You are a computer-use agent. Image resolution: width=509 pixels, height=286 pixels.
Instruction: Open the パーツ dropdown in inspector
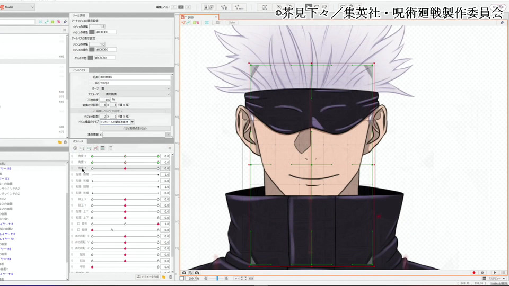coord(135,88)
